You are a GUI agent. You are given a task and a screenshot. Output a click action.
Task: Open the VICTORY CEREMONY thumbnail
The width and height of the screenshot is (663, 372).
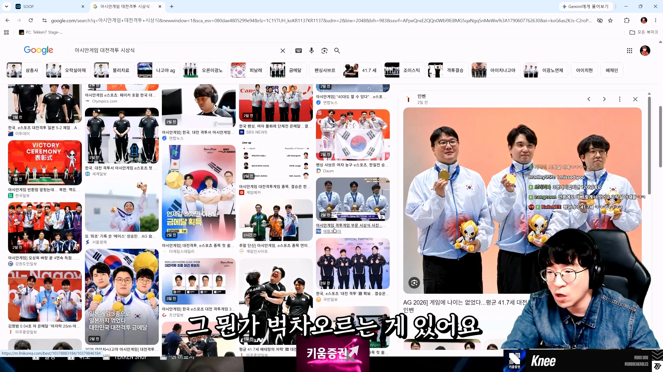[45, 162]
